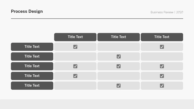Click the fifth row's Title Text label
The image size is (194, 109).
pyautogui.click(x=32, y=85)
